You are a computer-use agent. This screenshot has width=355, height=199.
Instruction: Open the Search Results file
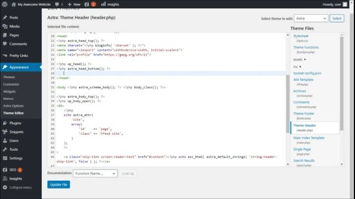304,160
